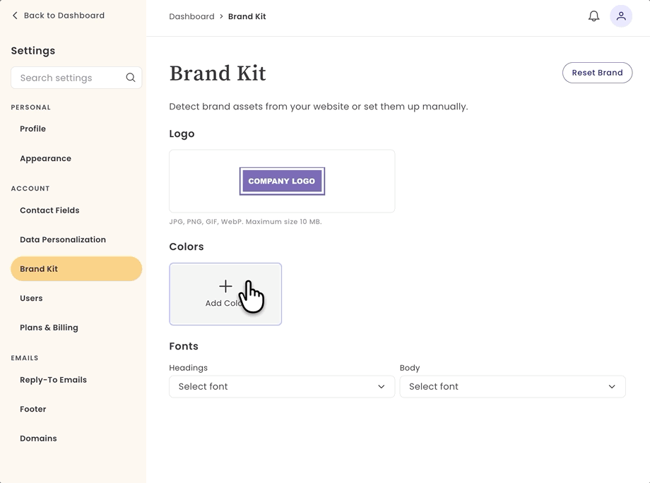
Task: Click the Dashboard breadcrumb link
Action: [x=191, y=16]
